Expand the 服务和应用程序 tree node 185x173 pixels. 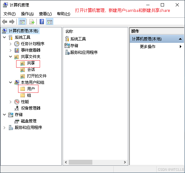(x=5, y=128)
